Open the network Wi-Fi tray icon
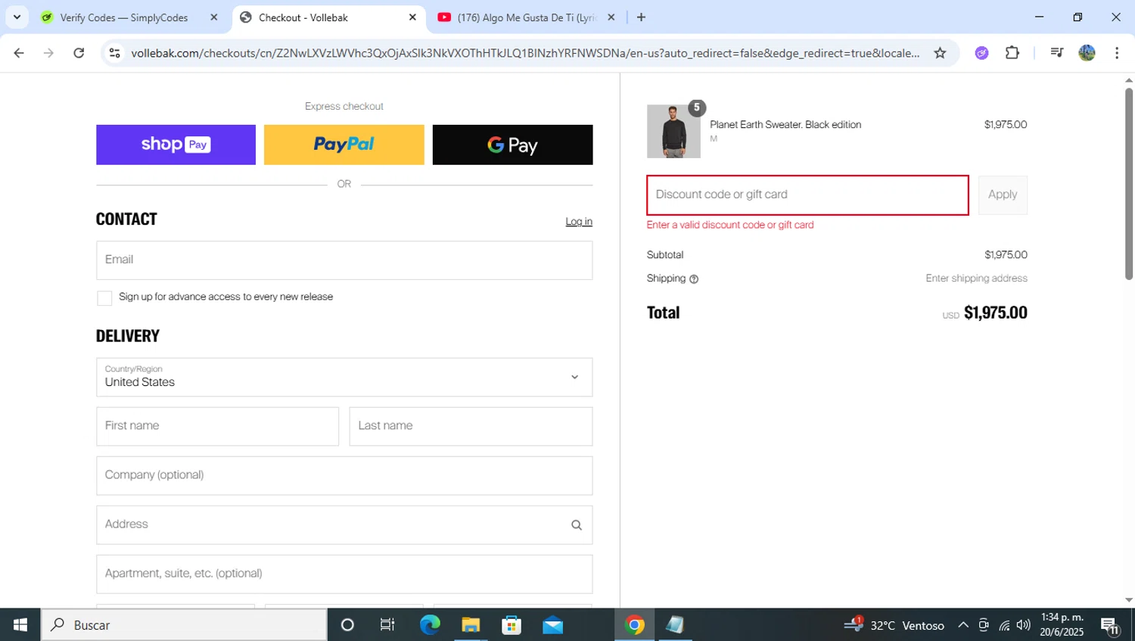Screen dimensions: 1135x641 (x=1004, y=625)
